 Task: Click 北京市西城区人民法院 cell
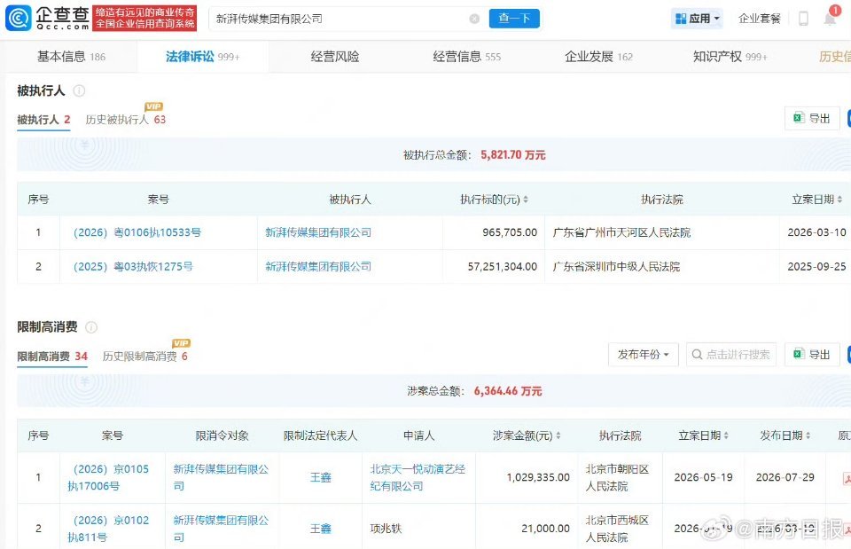click(617, 529)
